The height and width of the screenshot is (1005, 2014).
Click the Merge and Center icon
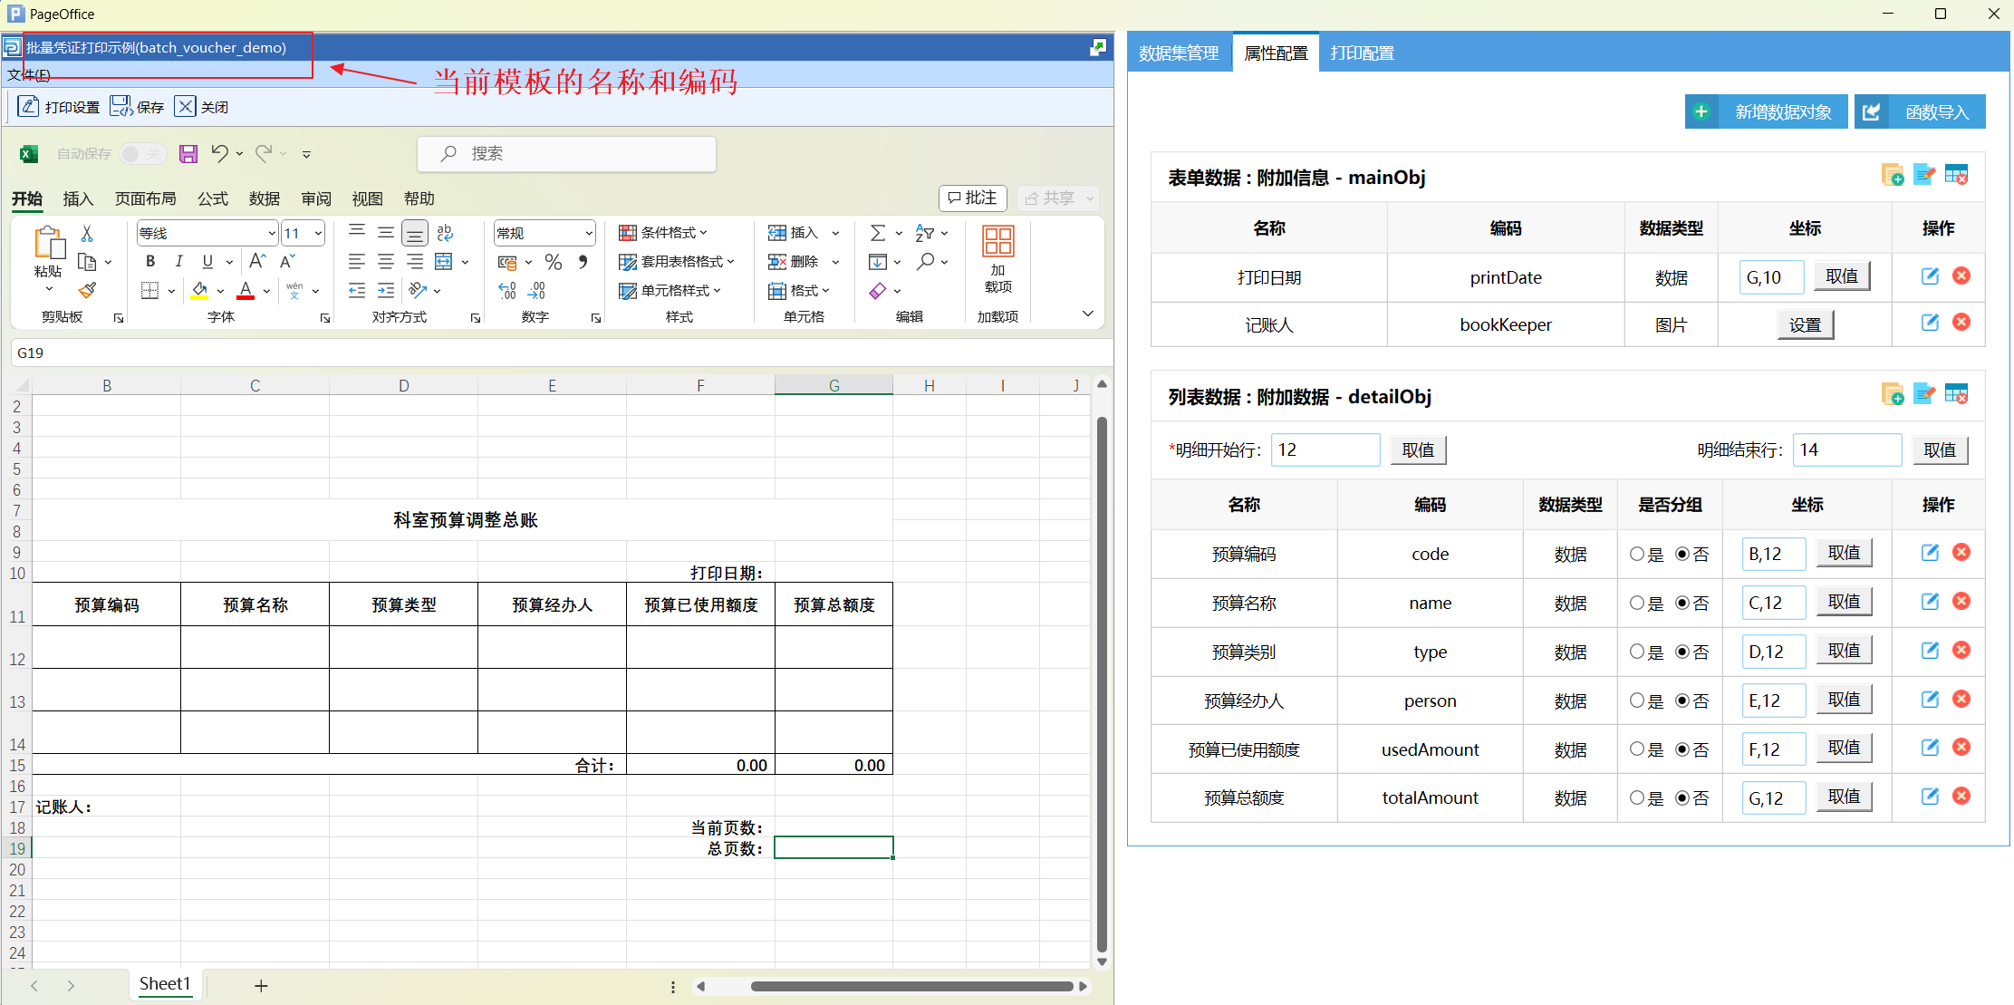pos(444,262)
